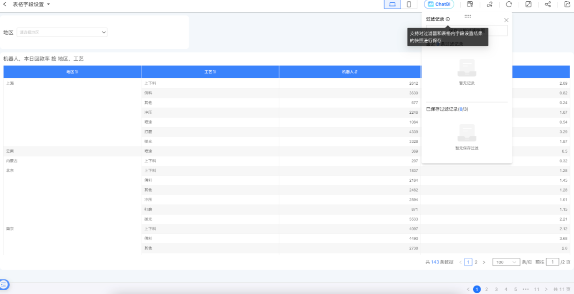The image size is (574, 294).
Task: Click the 143 total records count
Action: pyautogui.click(x=435, y=262)
